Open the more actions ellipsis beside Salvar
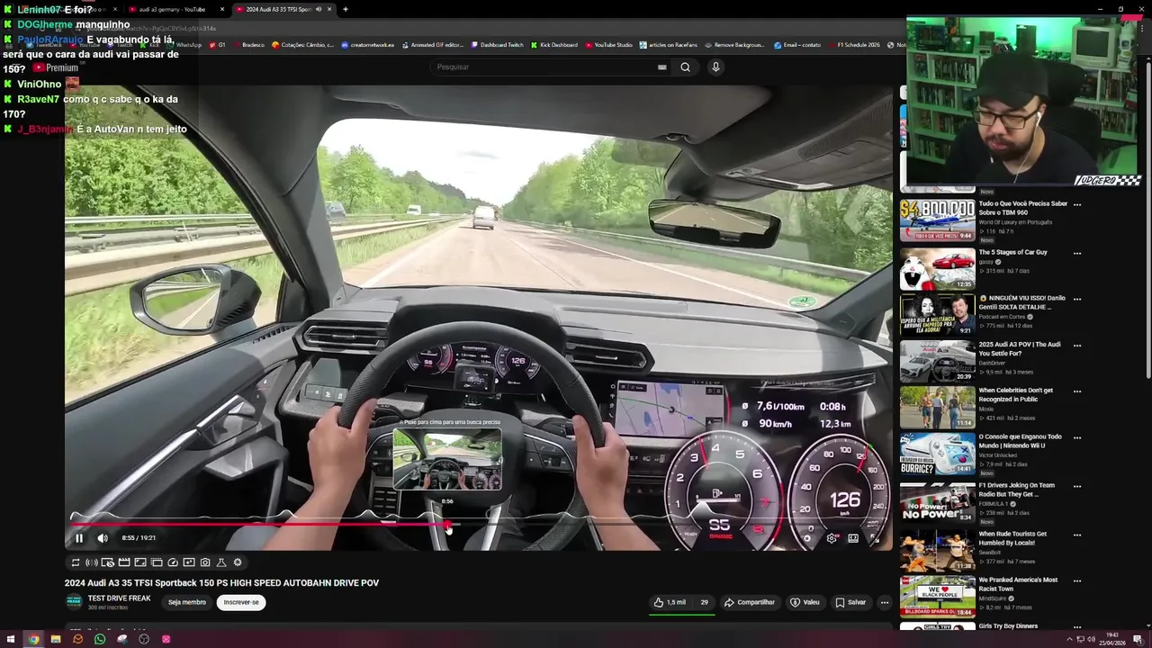Viewport: 1152px width, 648px height. click(885, 602)
